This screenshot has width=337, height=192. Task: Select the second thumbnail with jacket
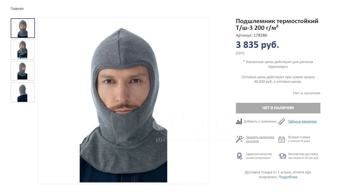coord(23,50)
